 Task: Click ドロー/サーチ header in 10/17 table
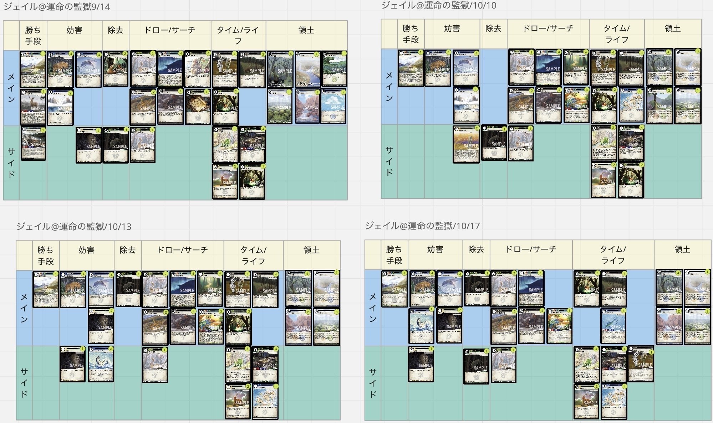coord(531,249)
